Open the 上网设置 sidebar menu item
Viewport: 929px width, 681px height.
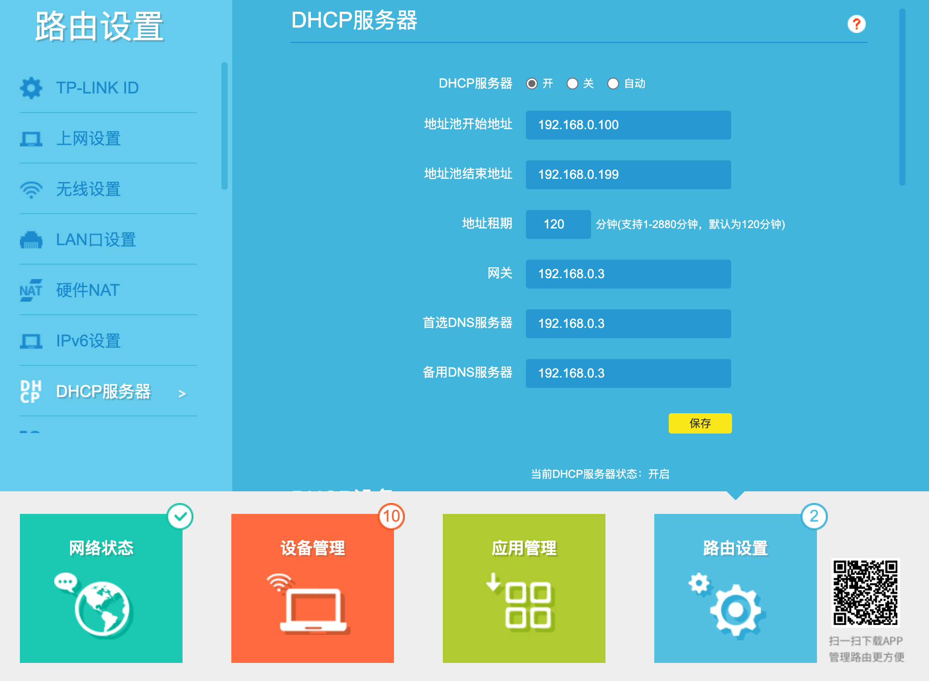tap(89, 139)
